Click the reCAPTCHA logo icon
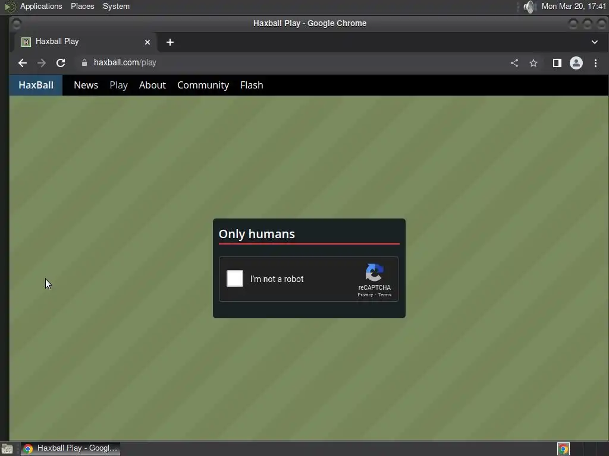 coord(375,273)
